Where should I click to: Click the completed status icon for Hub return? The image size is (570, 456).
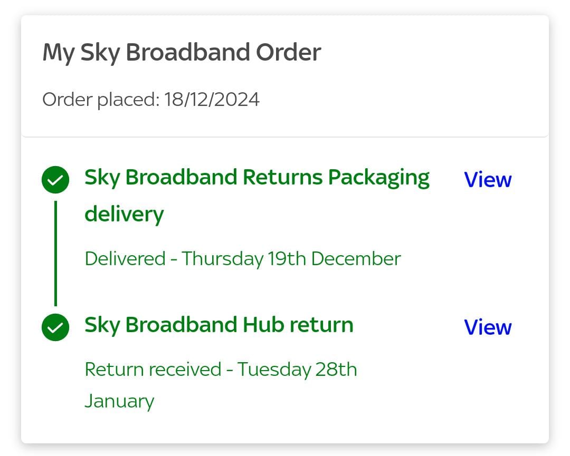tap(55, 327)
